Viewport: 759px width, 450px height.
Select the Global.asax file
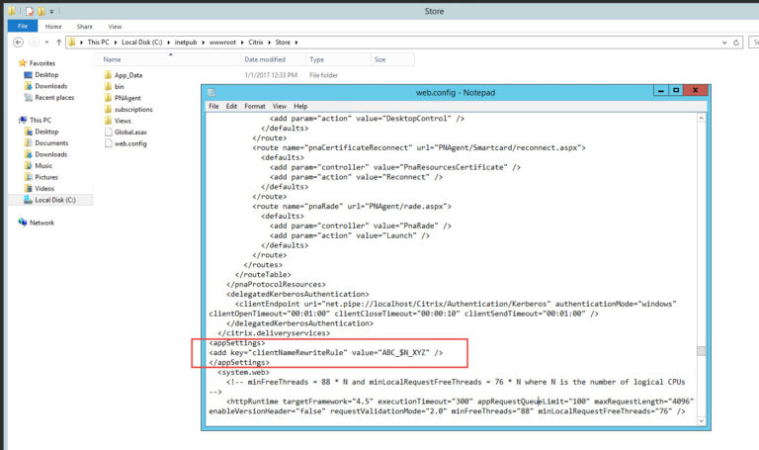[x=130, y=133]
